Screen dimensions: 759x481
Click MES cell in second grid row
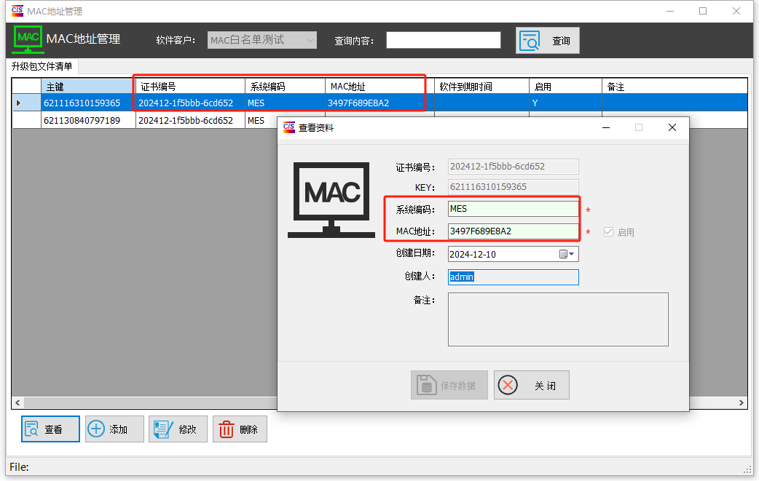261,120
